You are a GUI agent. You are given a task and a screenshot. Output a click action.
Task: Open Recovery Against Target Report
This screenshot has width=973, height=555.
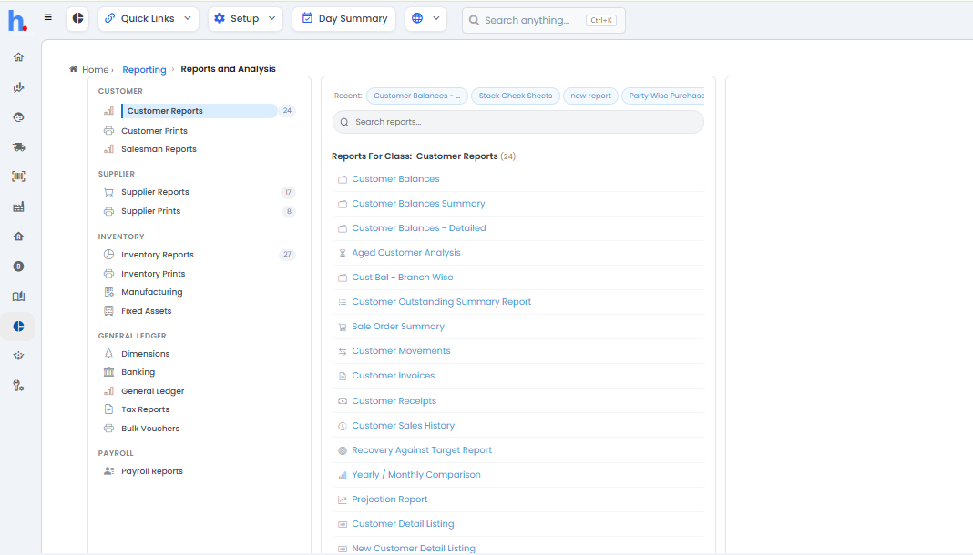click(x=421, y=450)
